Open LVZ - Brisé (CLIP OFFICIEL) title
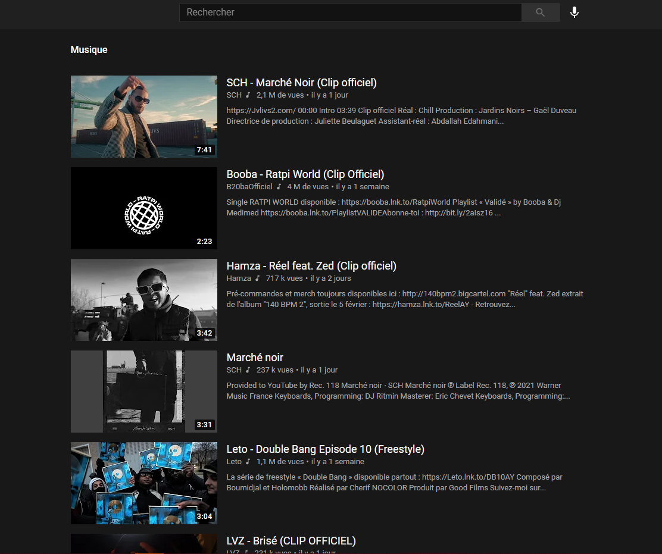This screenshot has width=662, height=554. coord(291,540)
